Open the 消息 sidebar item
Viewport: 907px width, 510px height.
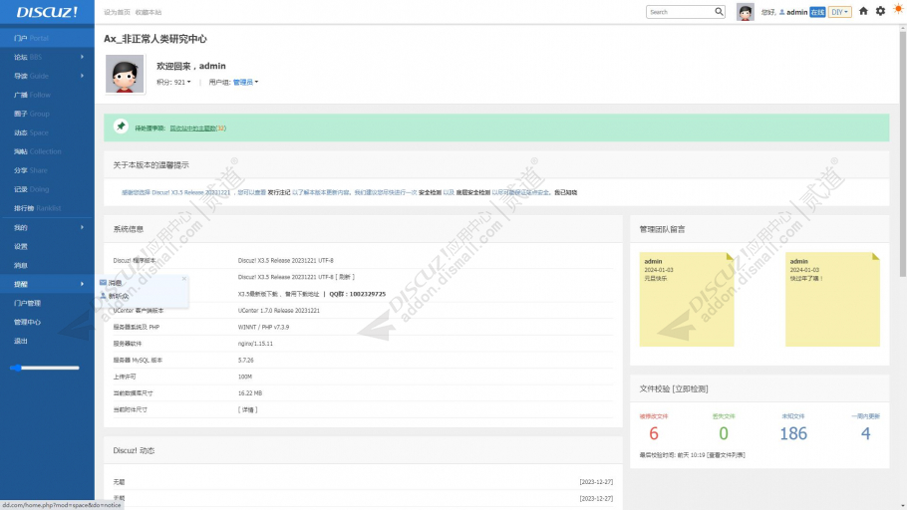(x=47, y=265)
